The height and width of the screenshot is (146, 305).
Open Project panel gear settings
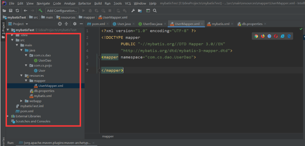click(x=75, y=24)
